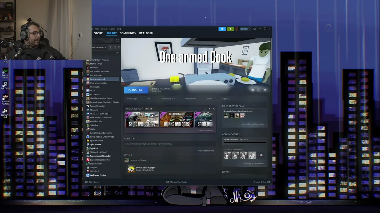This screenshot has width=380, height=213.
Task: Click the plus icon beside Add a Game
Action: tap(86, 182)
